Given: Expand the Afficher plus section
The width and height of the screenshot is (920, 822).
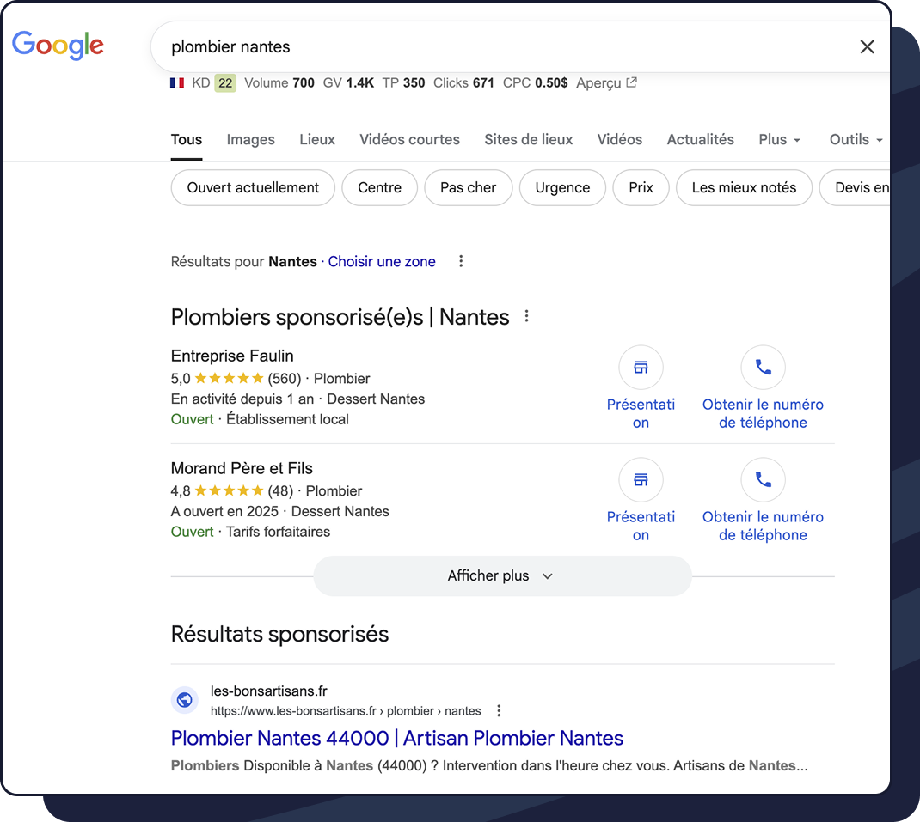Looking at the screenshot, I should point(502,575).
